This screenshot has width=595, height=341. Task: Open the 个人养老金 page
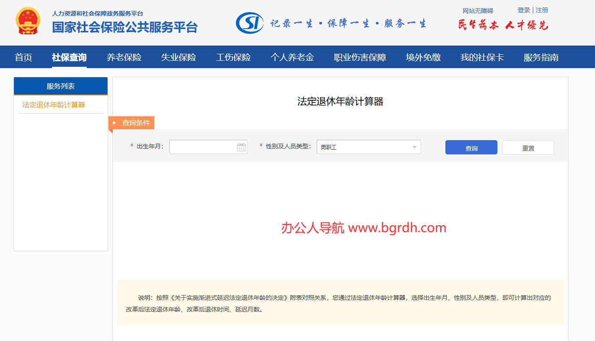(x=292, y=57)
